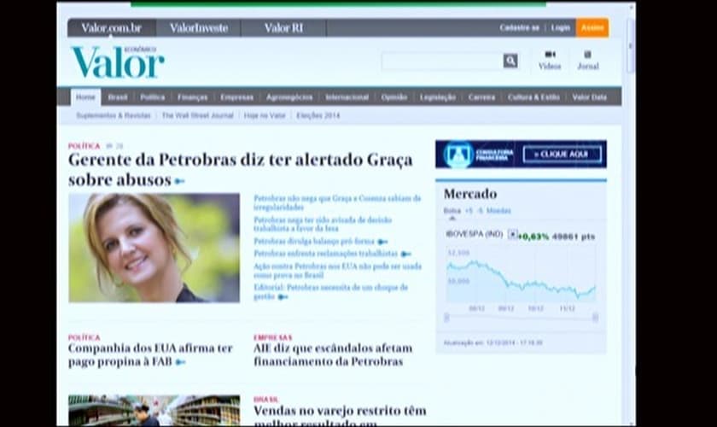The height and width of the screenshot is (427, 717).
Task: Click the Consultoria Financeira banner icon
Action: pyautogui.click(x=458, y=155)
